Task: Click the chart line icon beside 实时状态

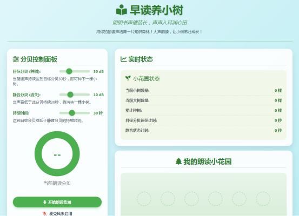Action: coord(123,59)
